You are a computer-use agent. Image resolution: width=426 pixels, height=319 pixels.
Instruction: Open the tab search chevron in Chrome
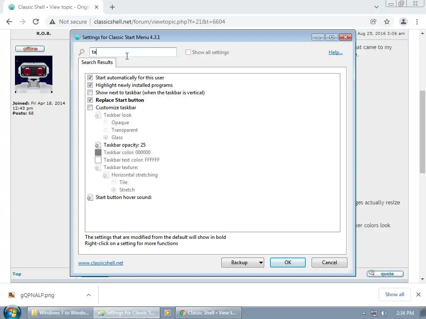pos(376,7)
